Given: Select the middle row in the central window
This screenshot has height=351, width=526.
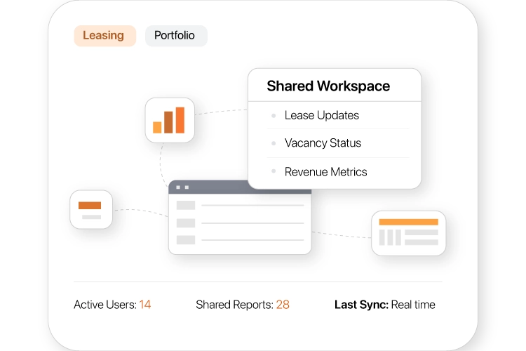Looking at the screenshot, I should point(240,223).
